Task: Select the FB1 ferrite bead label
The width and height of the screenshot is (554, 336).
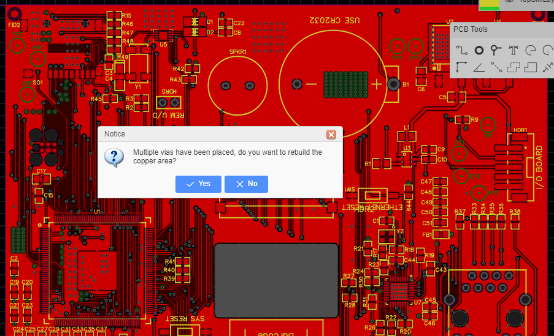Action: (427, 234)
